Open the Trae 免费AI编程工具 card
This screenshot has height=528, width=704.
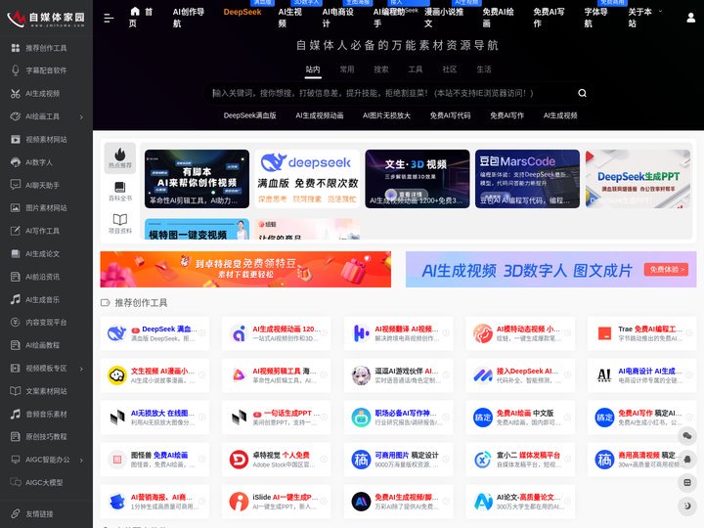(642, 333)
